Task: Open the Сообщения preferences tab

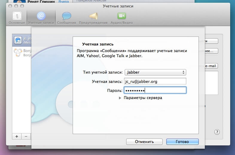Action: [66, 18]
